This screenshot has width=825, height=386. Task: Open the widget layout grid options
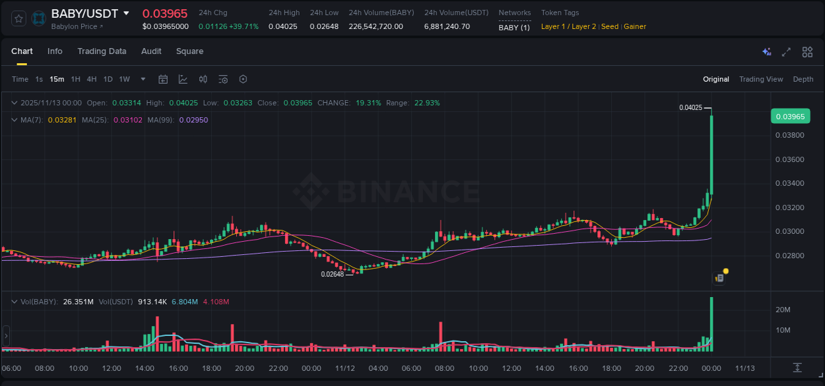point(807,51)
